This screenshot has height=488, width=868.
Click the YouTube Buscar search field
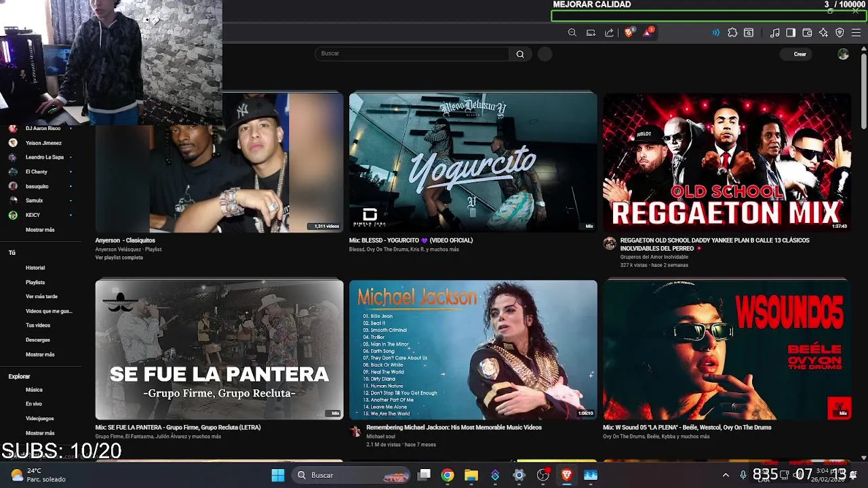click(x=412, y=54)
